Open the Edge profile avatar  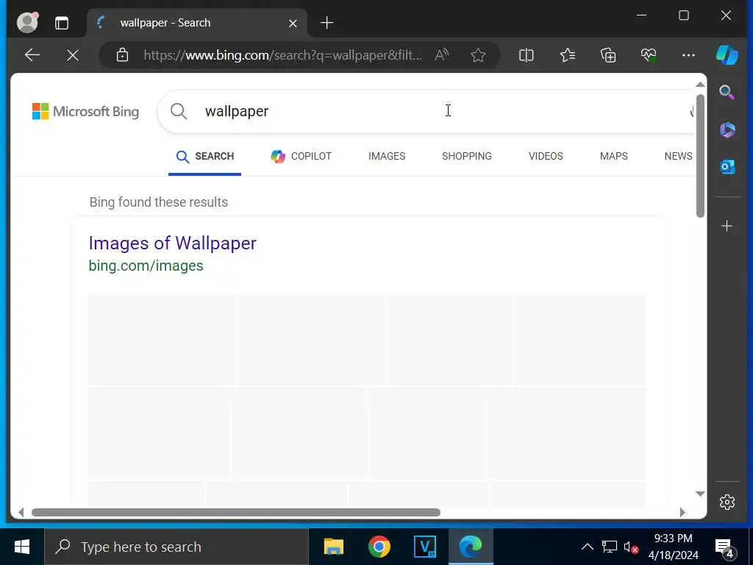27,23
